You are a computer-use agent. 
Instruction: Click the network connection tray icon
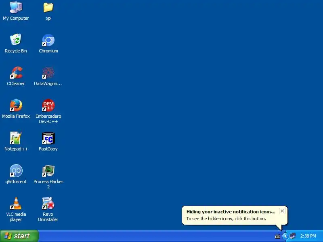(x=292, y=236)
